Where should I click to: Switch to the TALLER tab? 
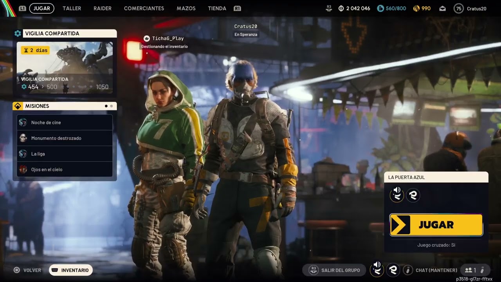(x=72, y=8)
